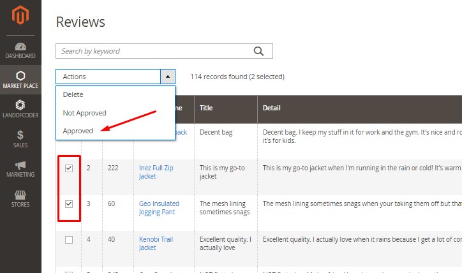Click the search magnifier icon

pyautogui.click(x=258, y=51)
